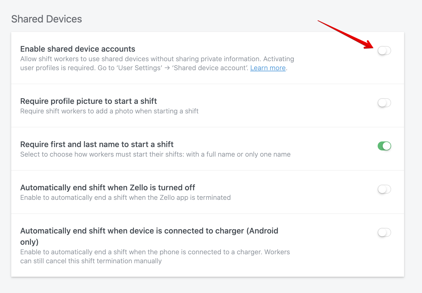
Task: Toggle 'Require profile picture to start a shift'
Action: (384, 103)
